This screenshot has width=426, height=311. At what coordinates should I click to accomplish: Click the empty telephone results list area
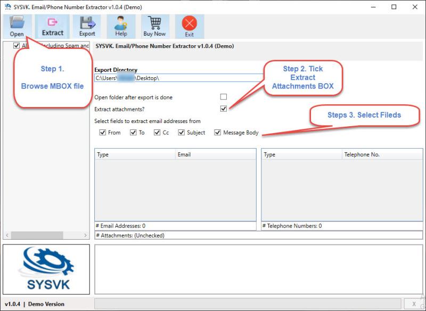point(342,190)
